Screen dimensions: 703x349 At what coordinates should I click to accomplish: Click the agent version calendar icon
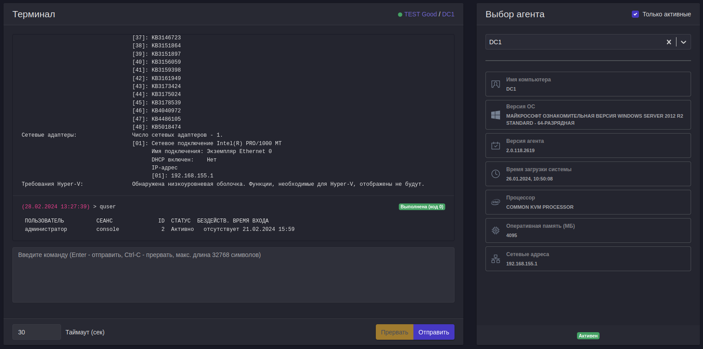click(x=496, y=146)
